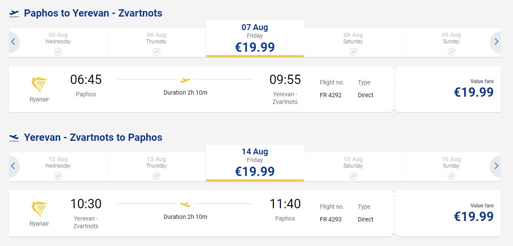Show earlier outbound dates with left arrow
Screen dimensions: 513x246
(x=13, y=42)
